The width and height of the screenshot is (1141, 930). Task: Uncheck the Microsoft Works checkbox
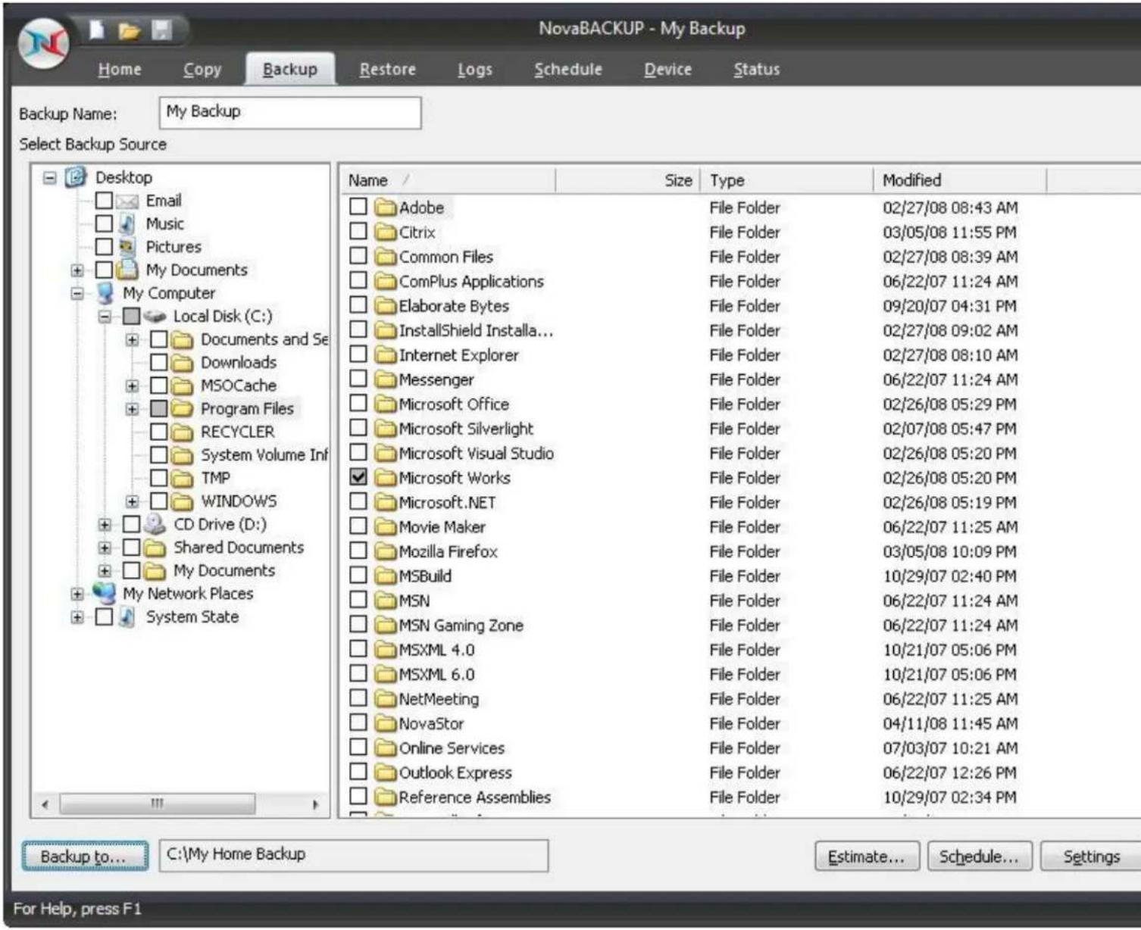coord(358,477)
